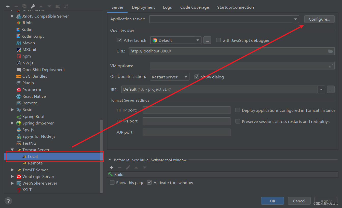The height and width of the screenshot is (208, 342).
Task: Expand the WebLogic Server node
Action: point(12,176)
